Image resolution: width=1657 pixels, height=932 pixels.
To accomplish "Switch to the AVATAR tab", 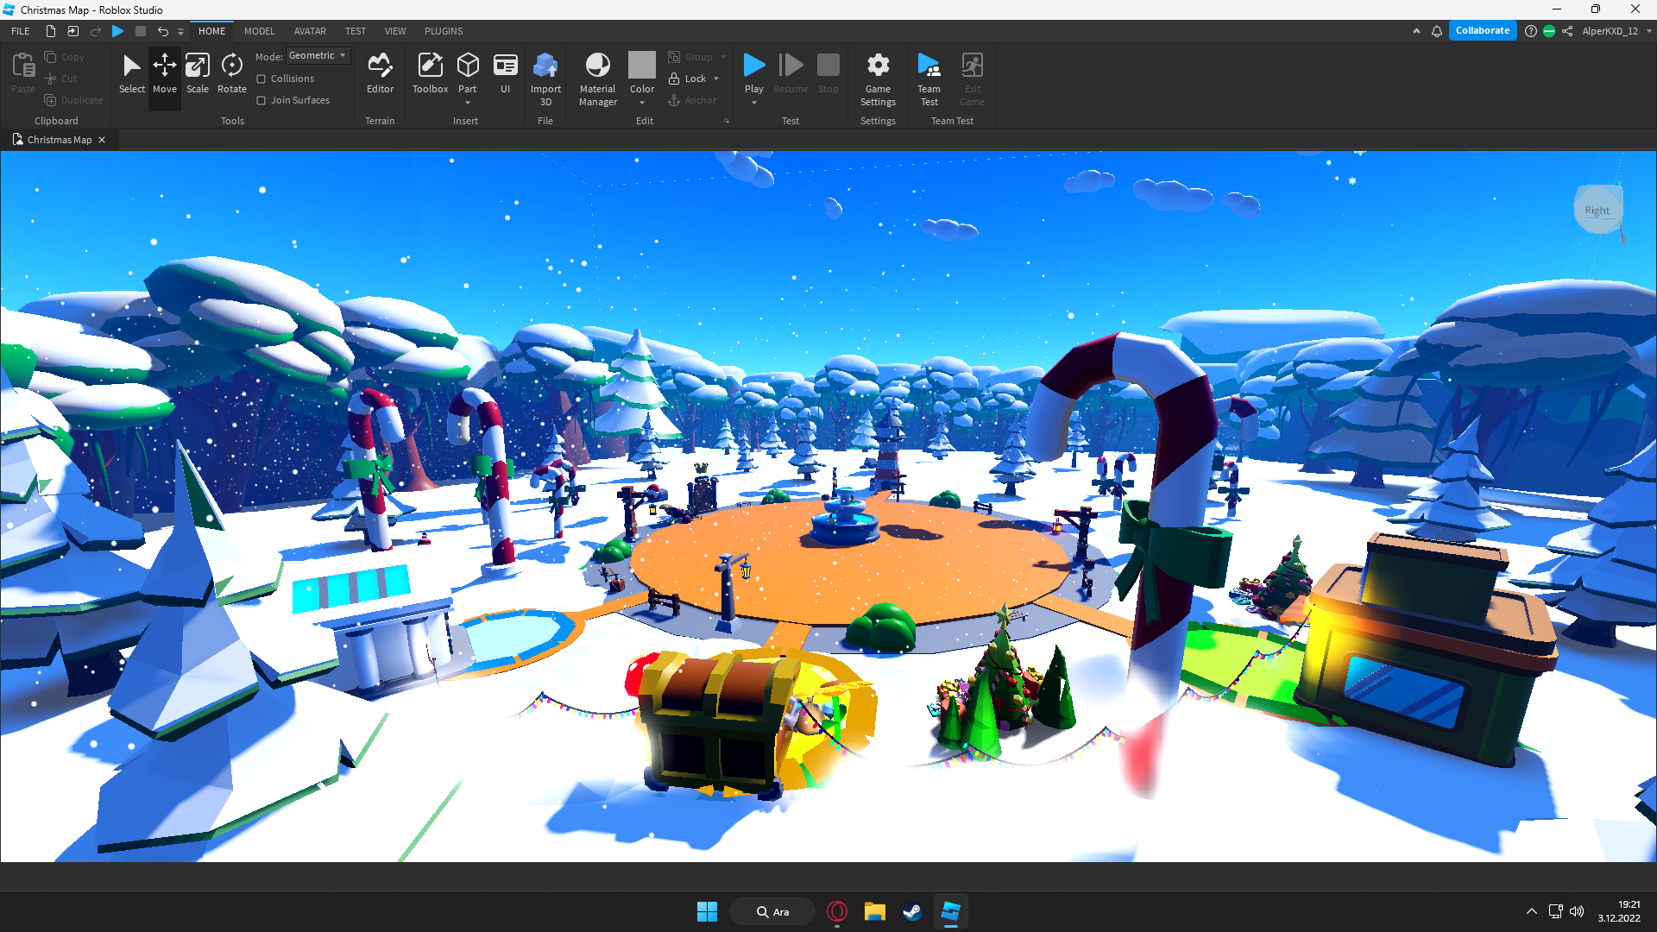I will pos(310,31).
